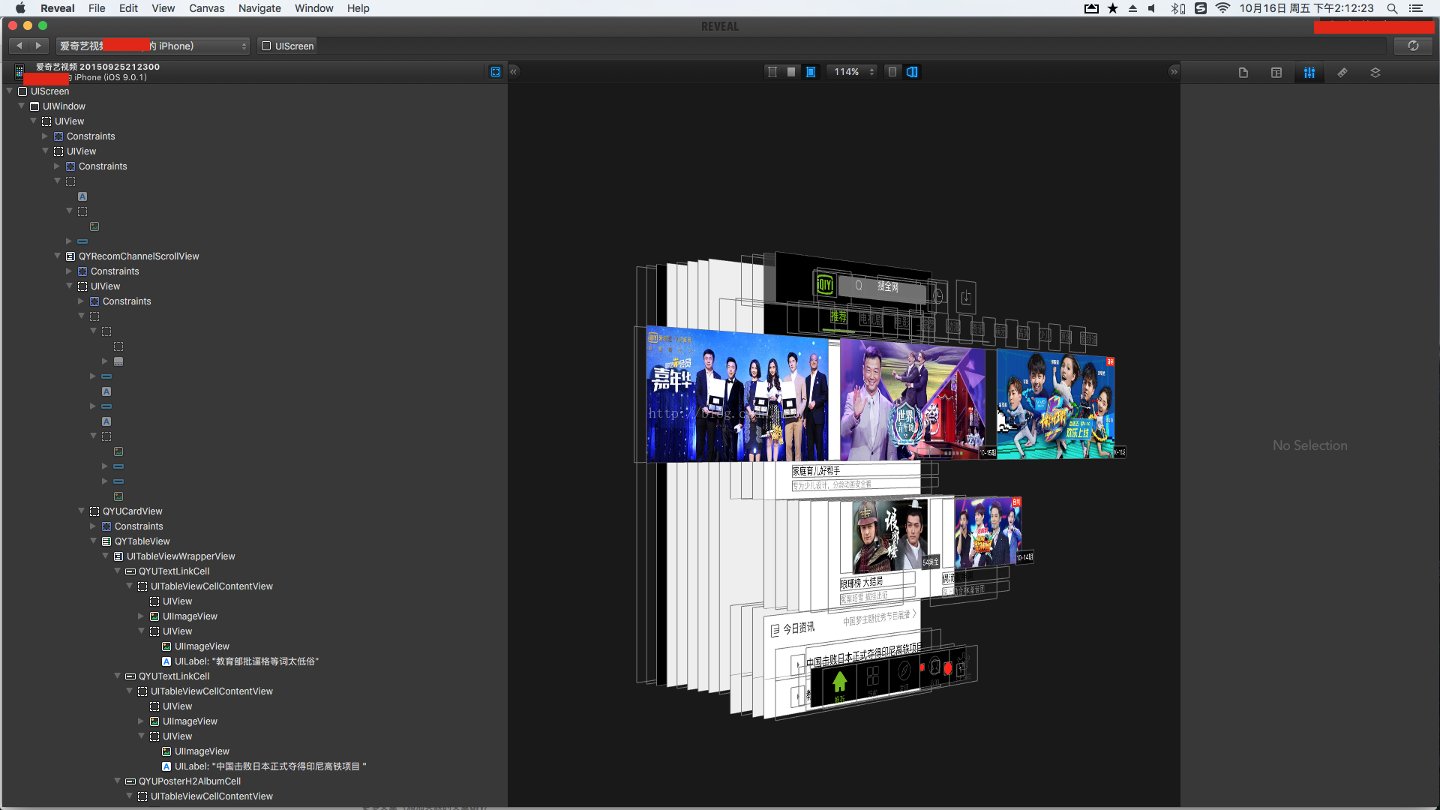Click UILabel education batch text item
Viewport: 1440px width, 810px height.
[246, 661]
